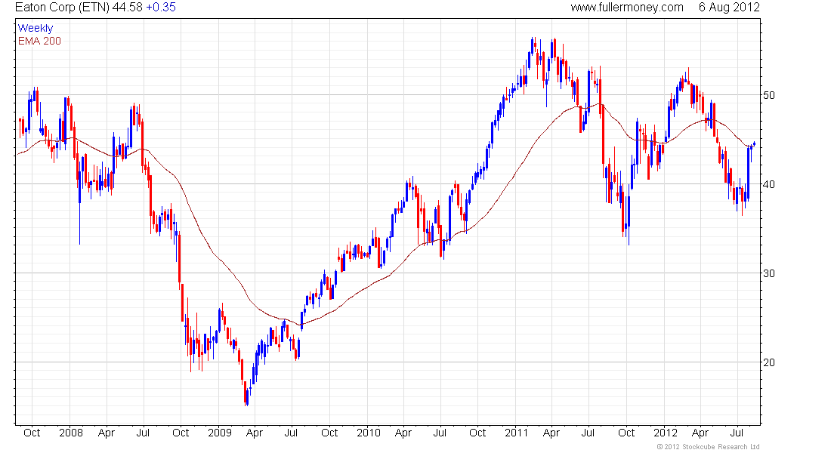The width and height of the screenshot is (831, 453).
Task: Click the 2011 label on the time axis
Action: (x=516, y=433)
